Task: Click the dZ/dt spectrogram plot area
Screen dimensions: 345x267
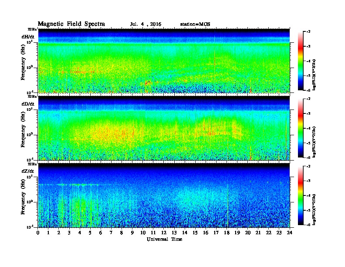Action: (164, 195)
